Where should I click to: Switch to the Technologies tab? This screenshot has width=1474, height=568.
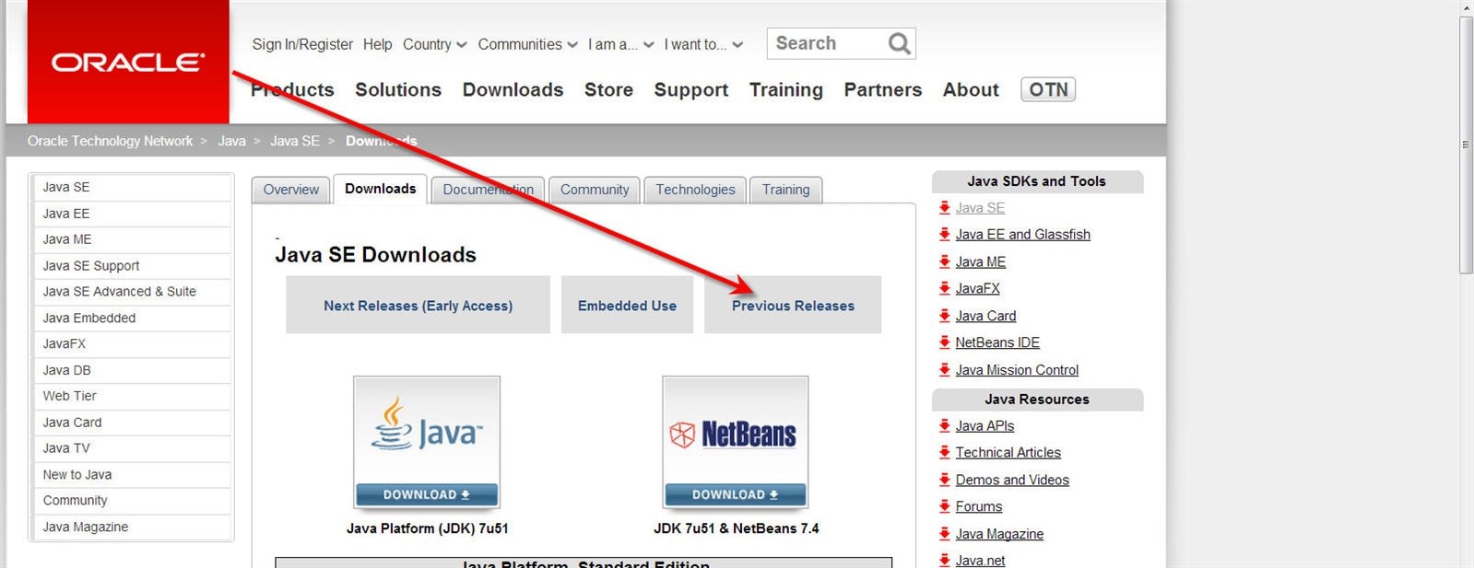coord(695,190)
